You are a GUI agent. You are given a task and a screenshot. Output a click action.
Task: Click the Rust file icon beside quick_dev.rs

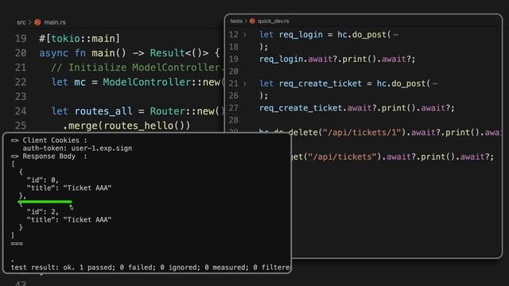252,21
